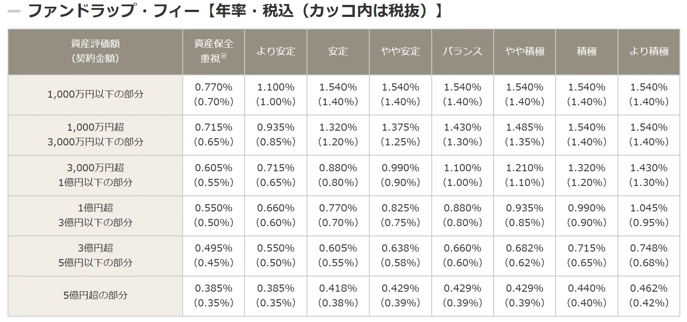
Task: Select the 0.638% (0.58%) cell under やや安定
Action: pos(400,255)
